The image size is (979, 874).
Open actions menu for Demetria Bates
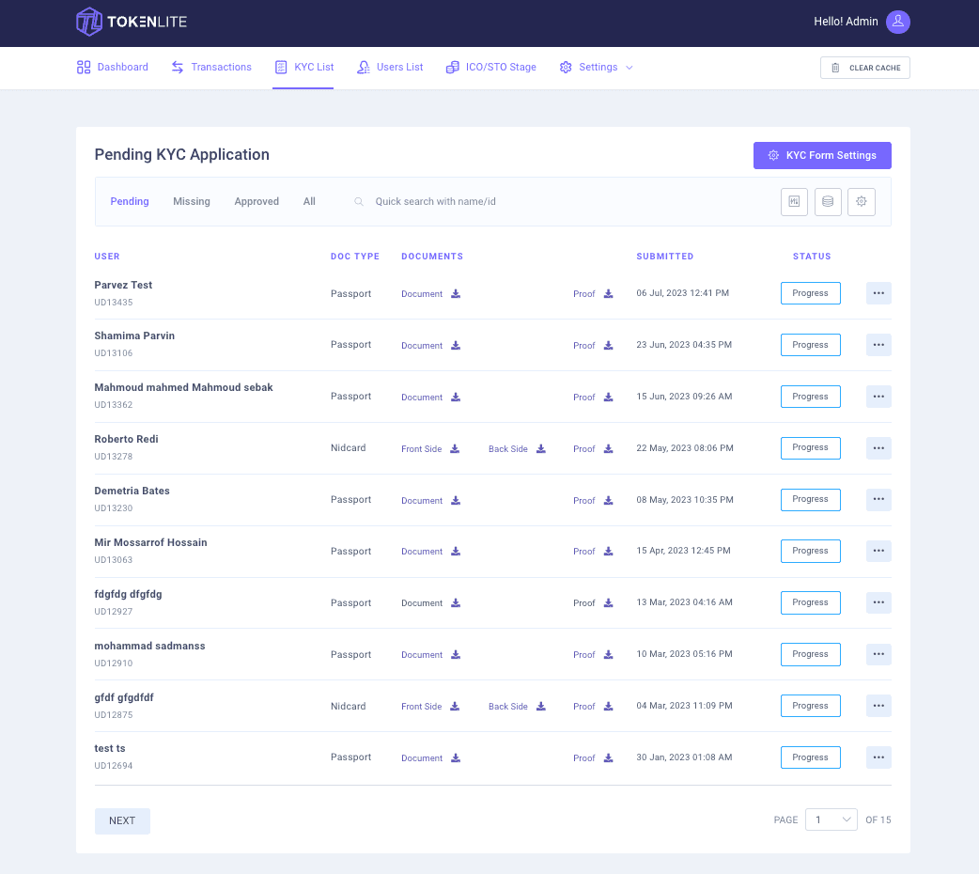tap(878, 499)
